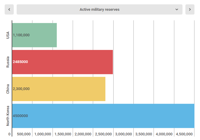Click the 4,000,000 axis tick label
200x140 pixels.
tap(164, 134)
